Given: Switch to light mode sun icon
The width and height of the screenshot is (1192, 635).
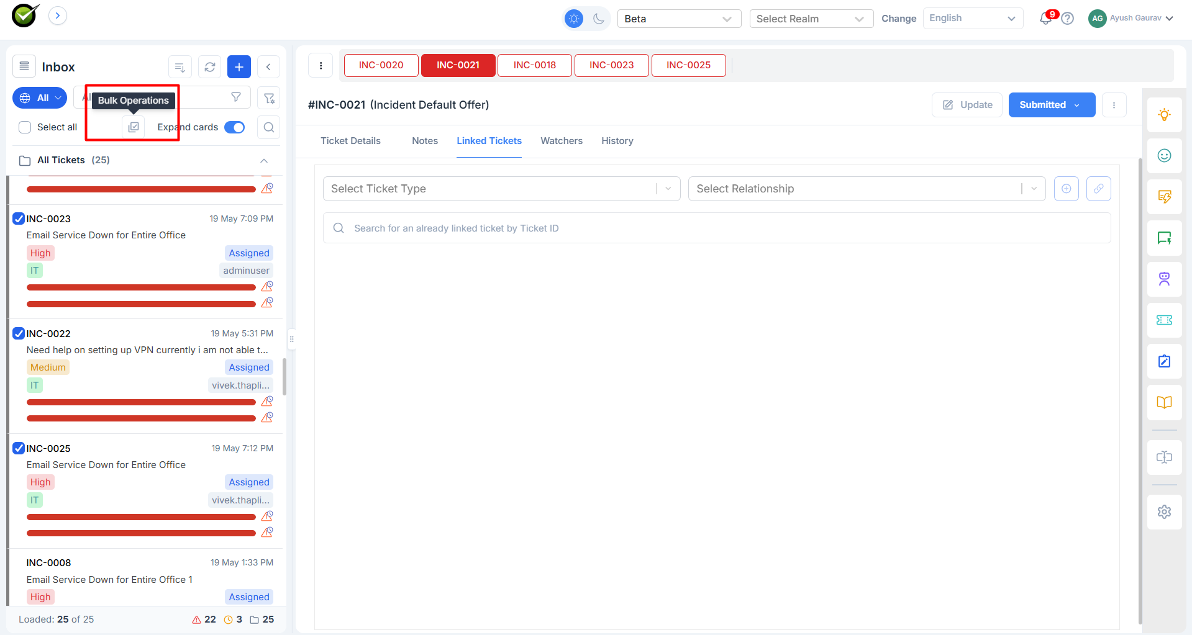Looking at the screenshot, I should (x=574, y=19).
